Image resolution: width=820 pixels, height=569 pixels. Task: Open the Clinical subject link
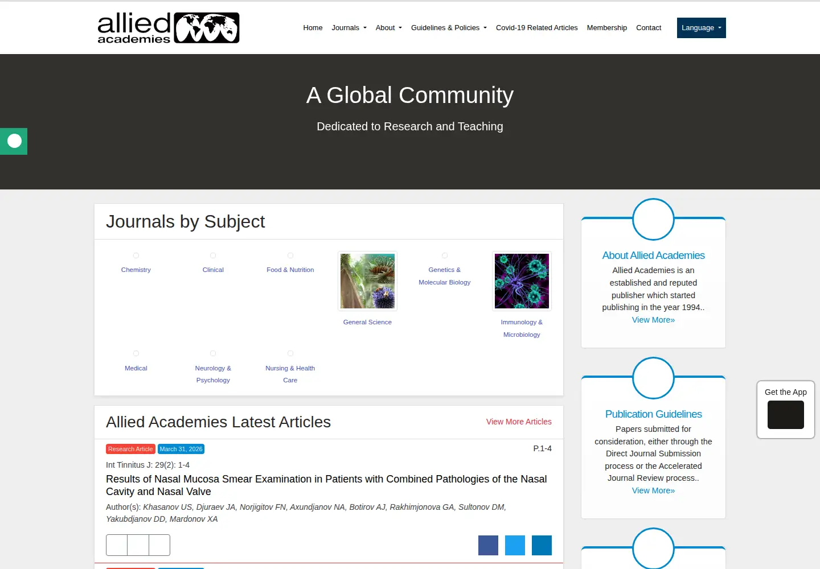(213, 270)
